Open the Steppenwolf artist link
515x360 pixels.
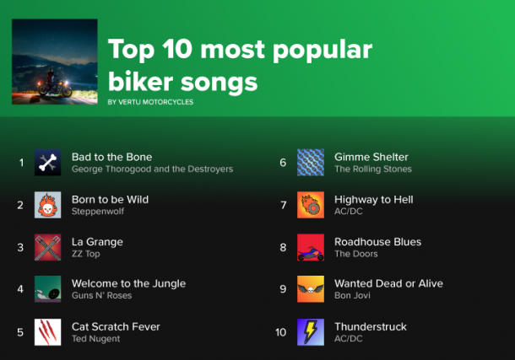pyautogui.click(x=99, y=212)
